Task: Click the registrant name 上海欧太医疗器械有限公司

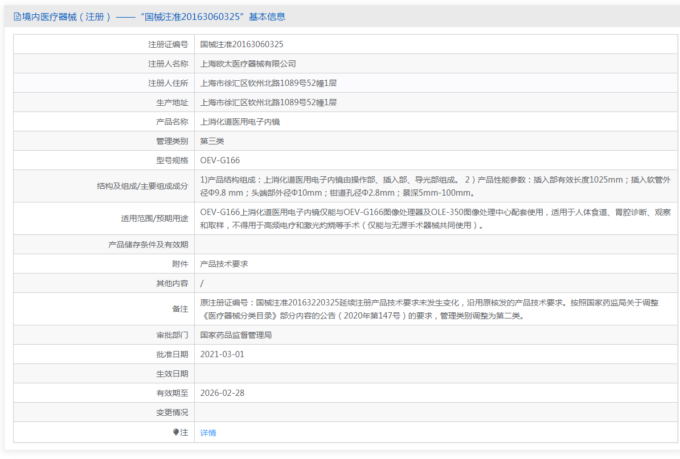Action: 248,64
